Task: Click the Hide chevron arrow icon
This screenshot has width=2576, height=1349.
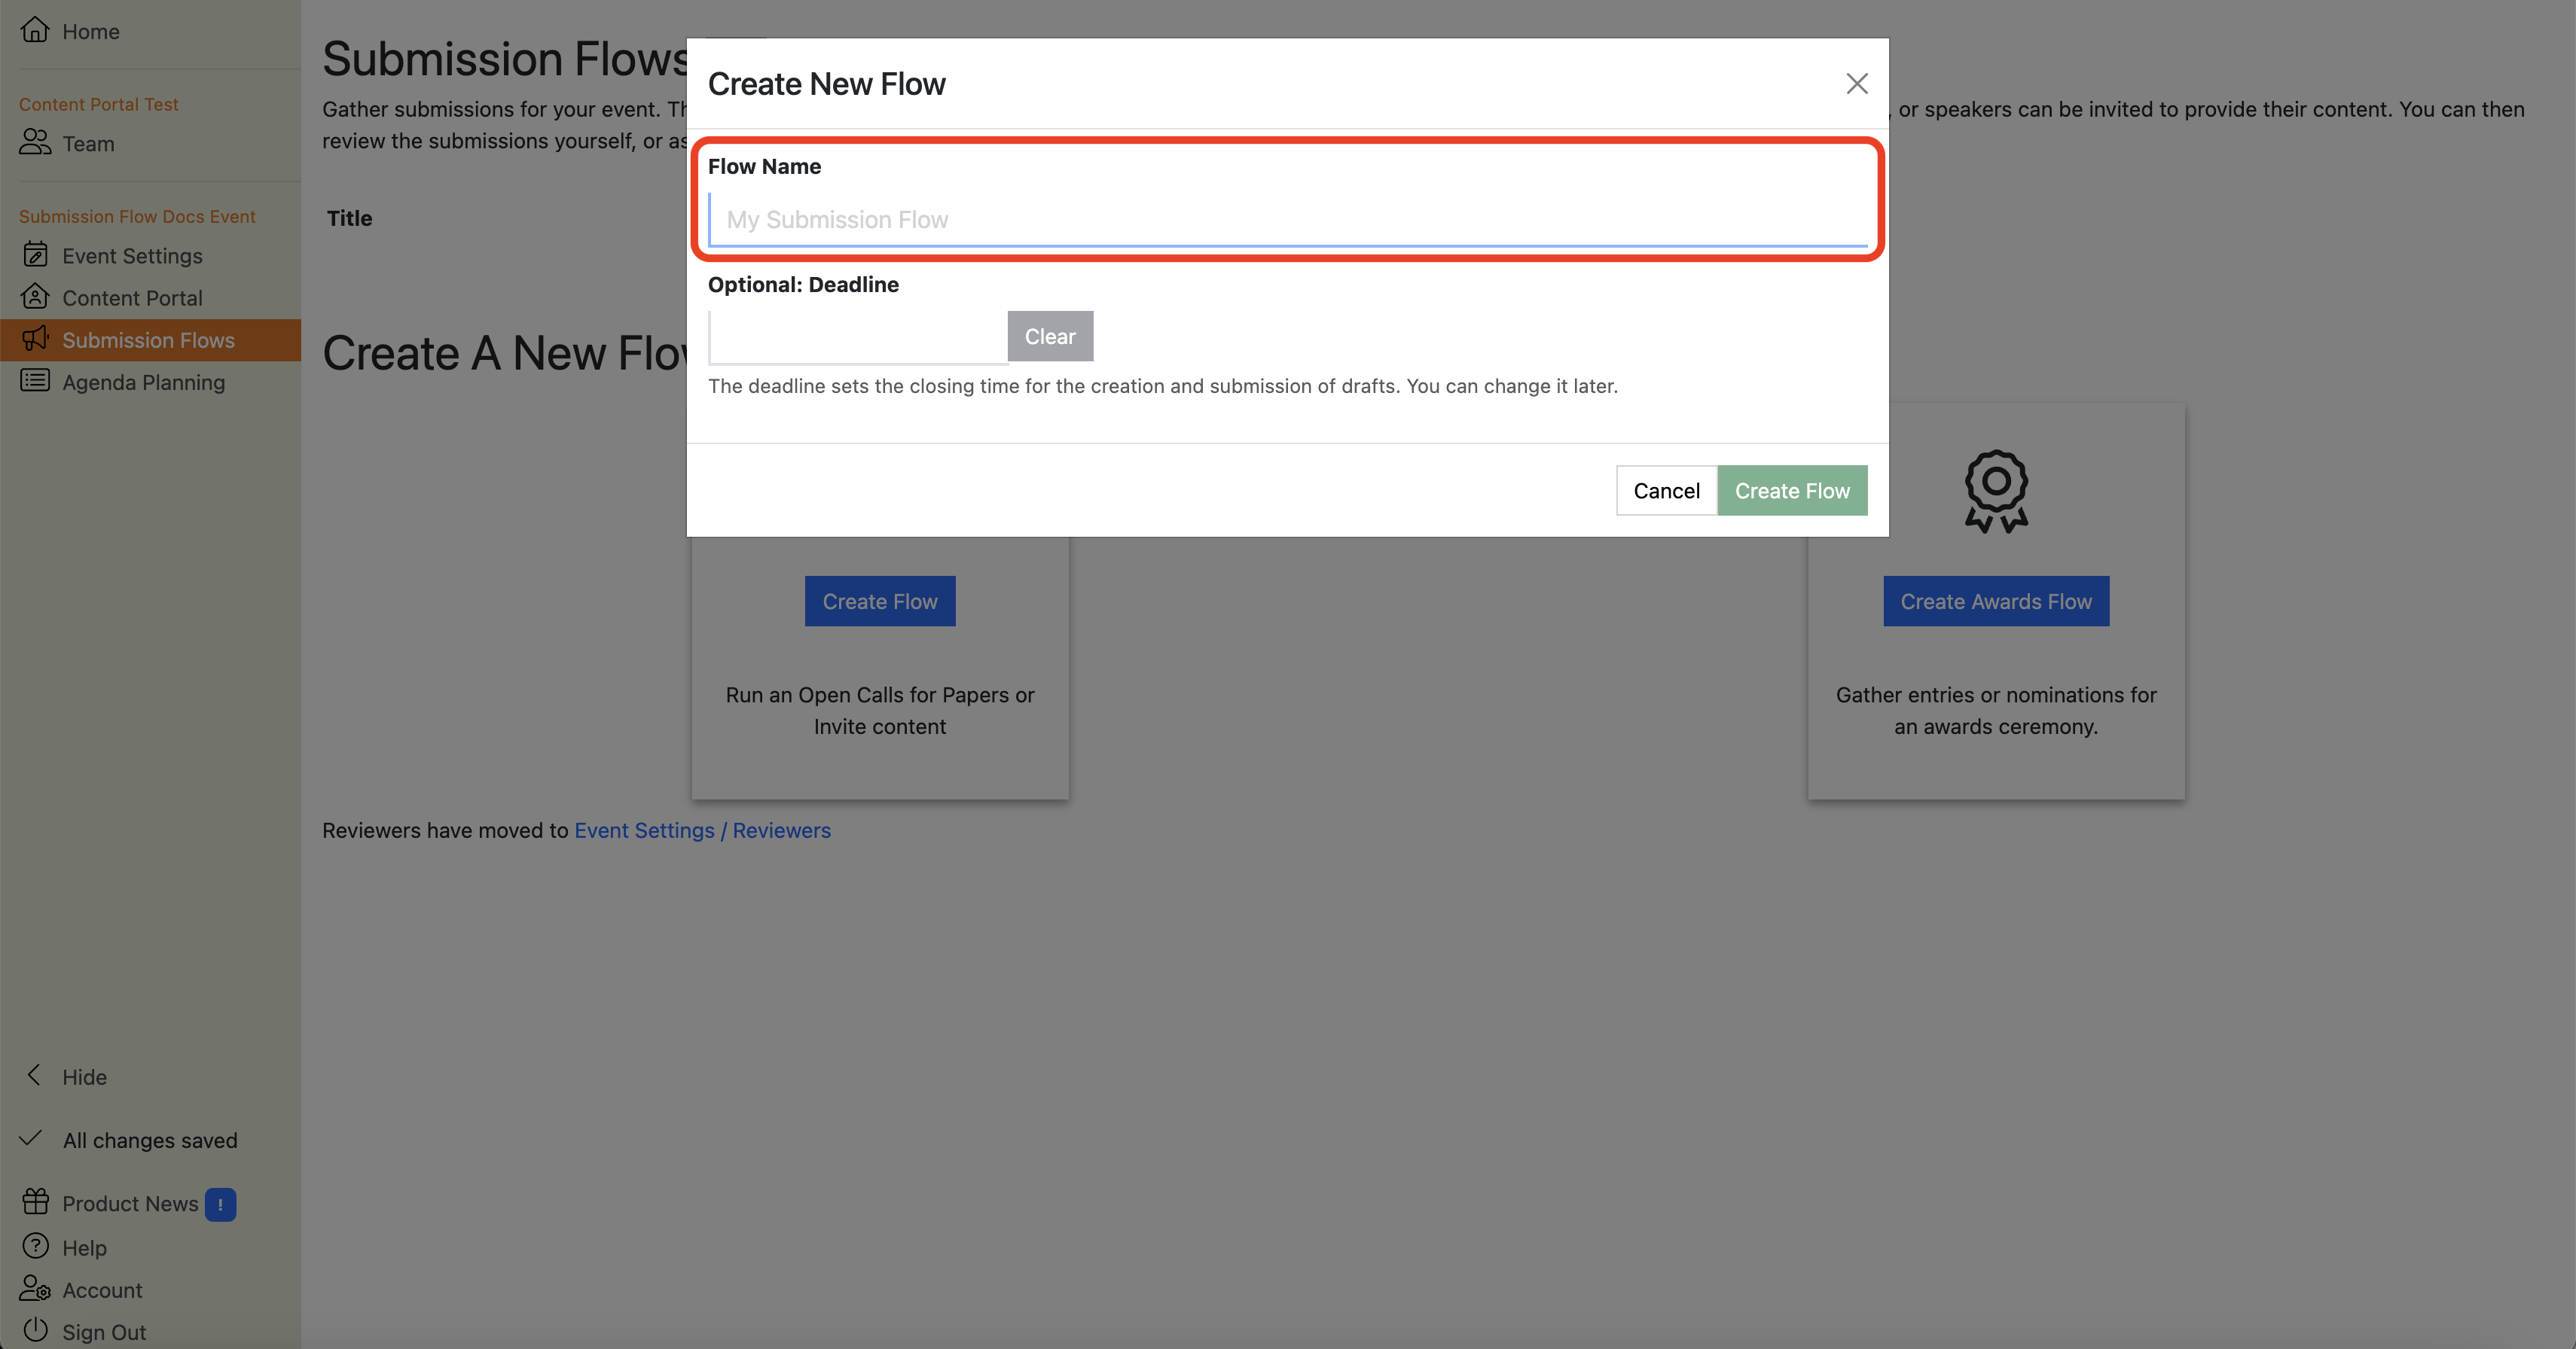Action: [x=34, y=1075]
